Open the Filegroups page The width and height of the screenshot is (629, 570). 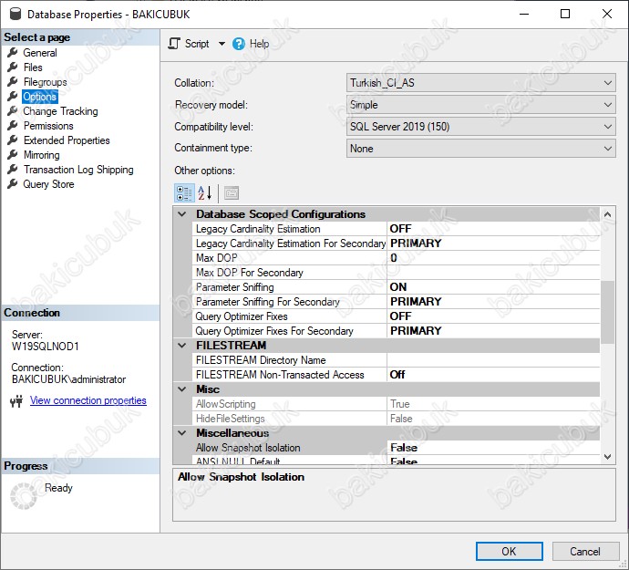(45, 82)
